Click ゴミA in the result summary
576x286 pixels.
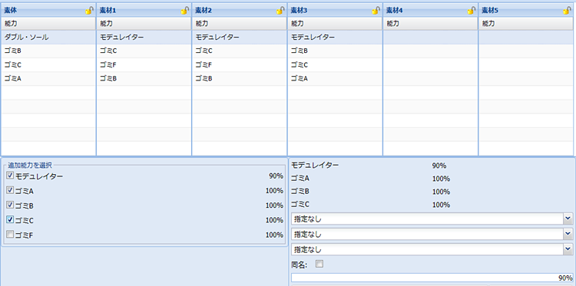tap(300, 179)
